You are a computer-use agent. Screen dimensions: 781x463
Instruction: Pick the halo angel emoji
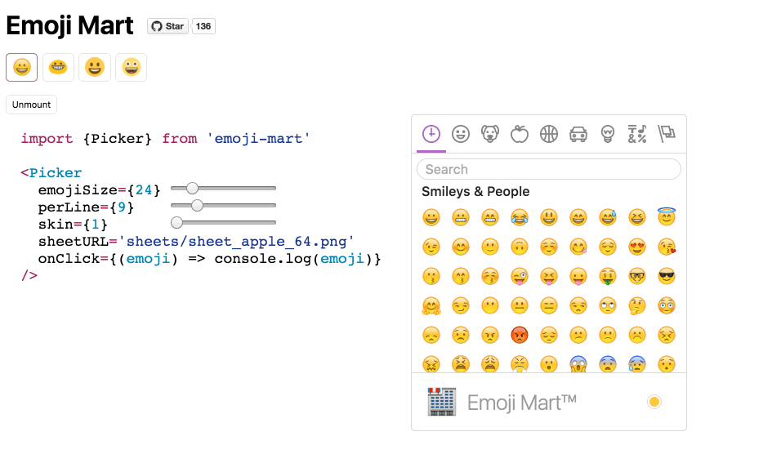coord(667,217)
